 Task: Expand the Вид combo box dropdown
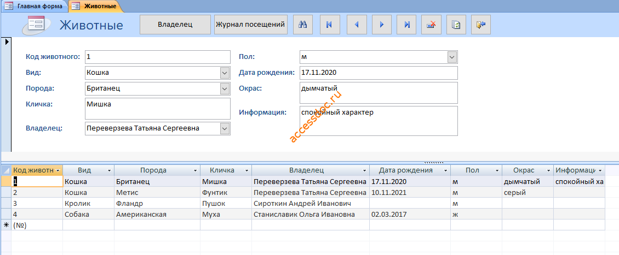(x=225, y=73)
